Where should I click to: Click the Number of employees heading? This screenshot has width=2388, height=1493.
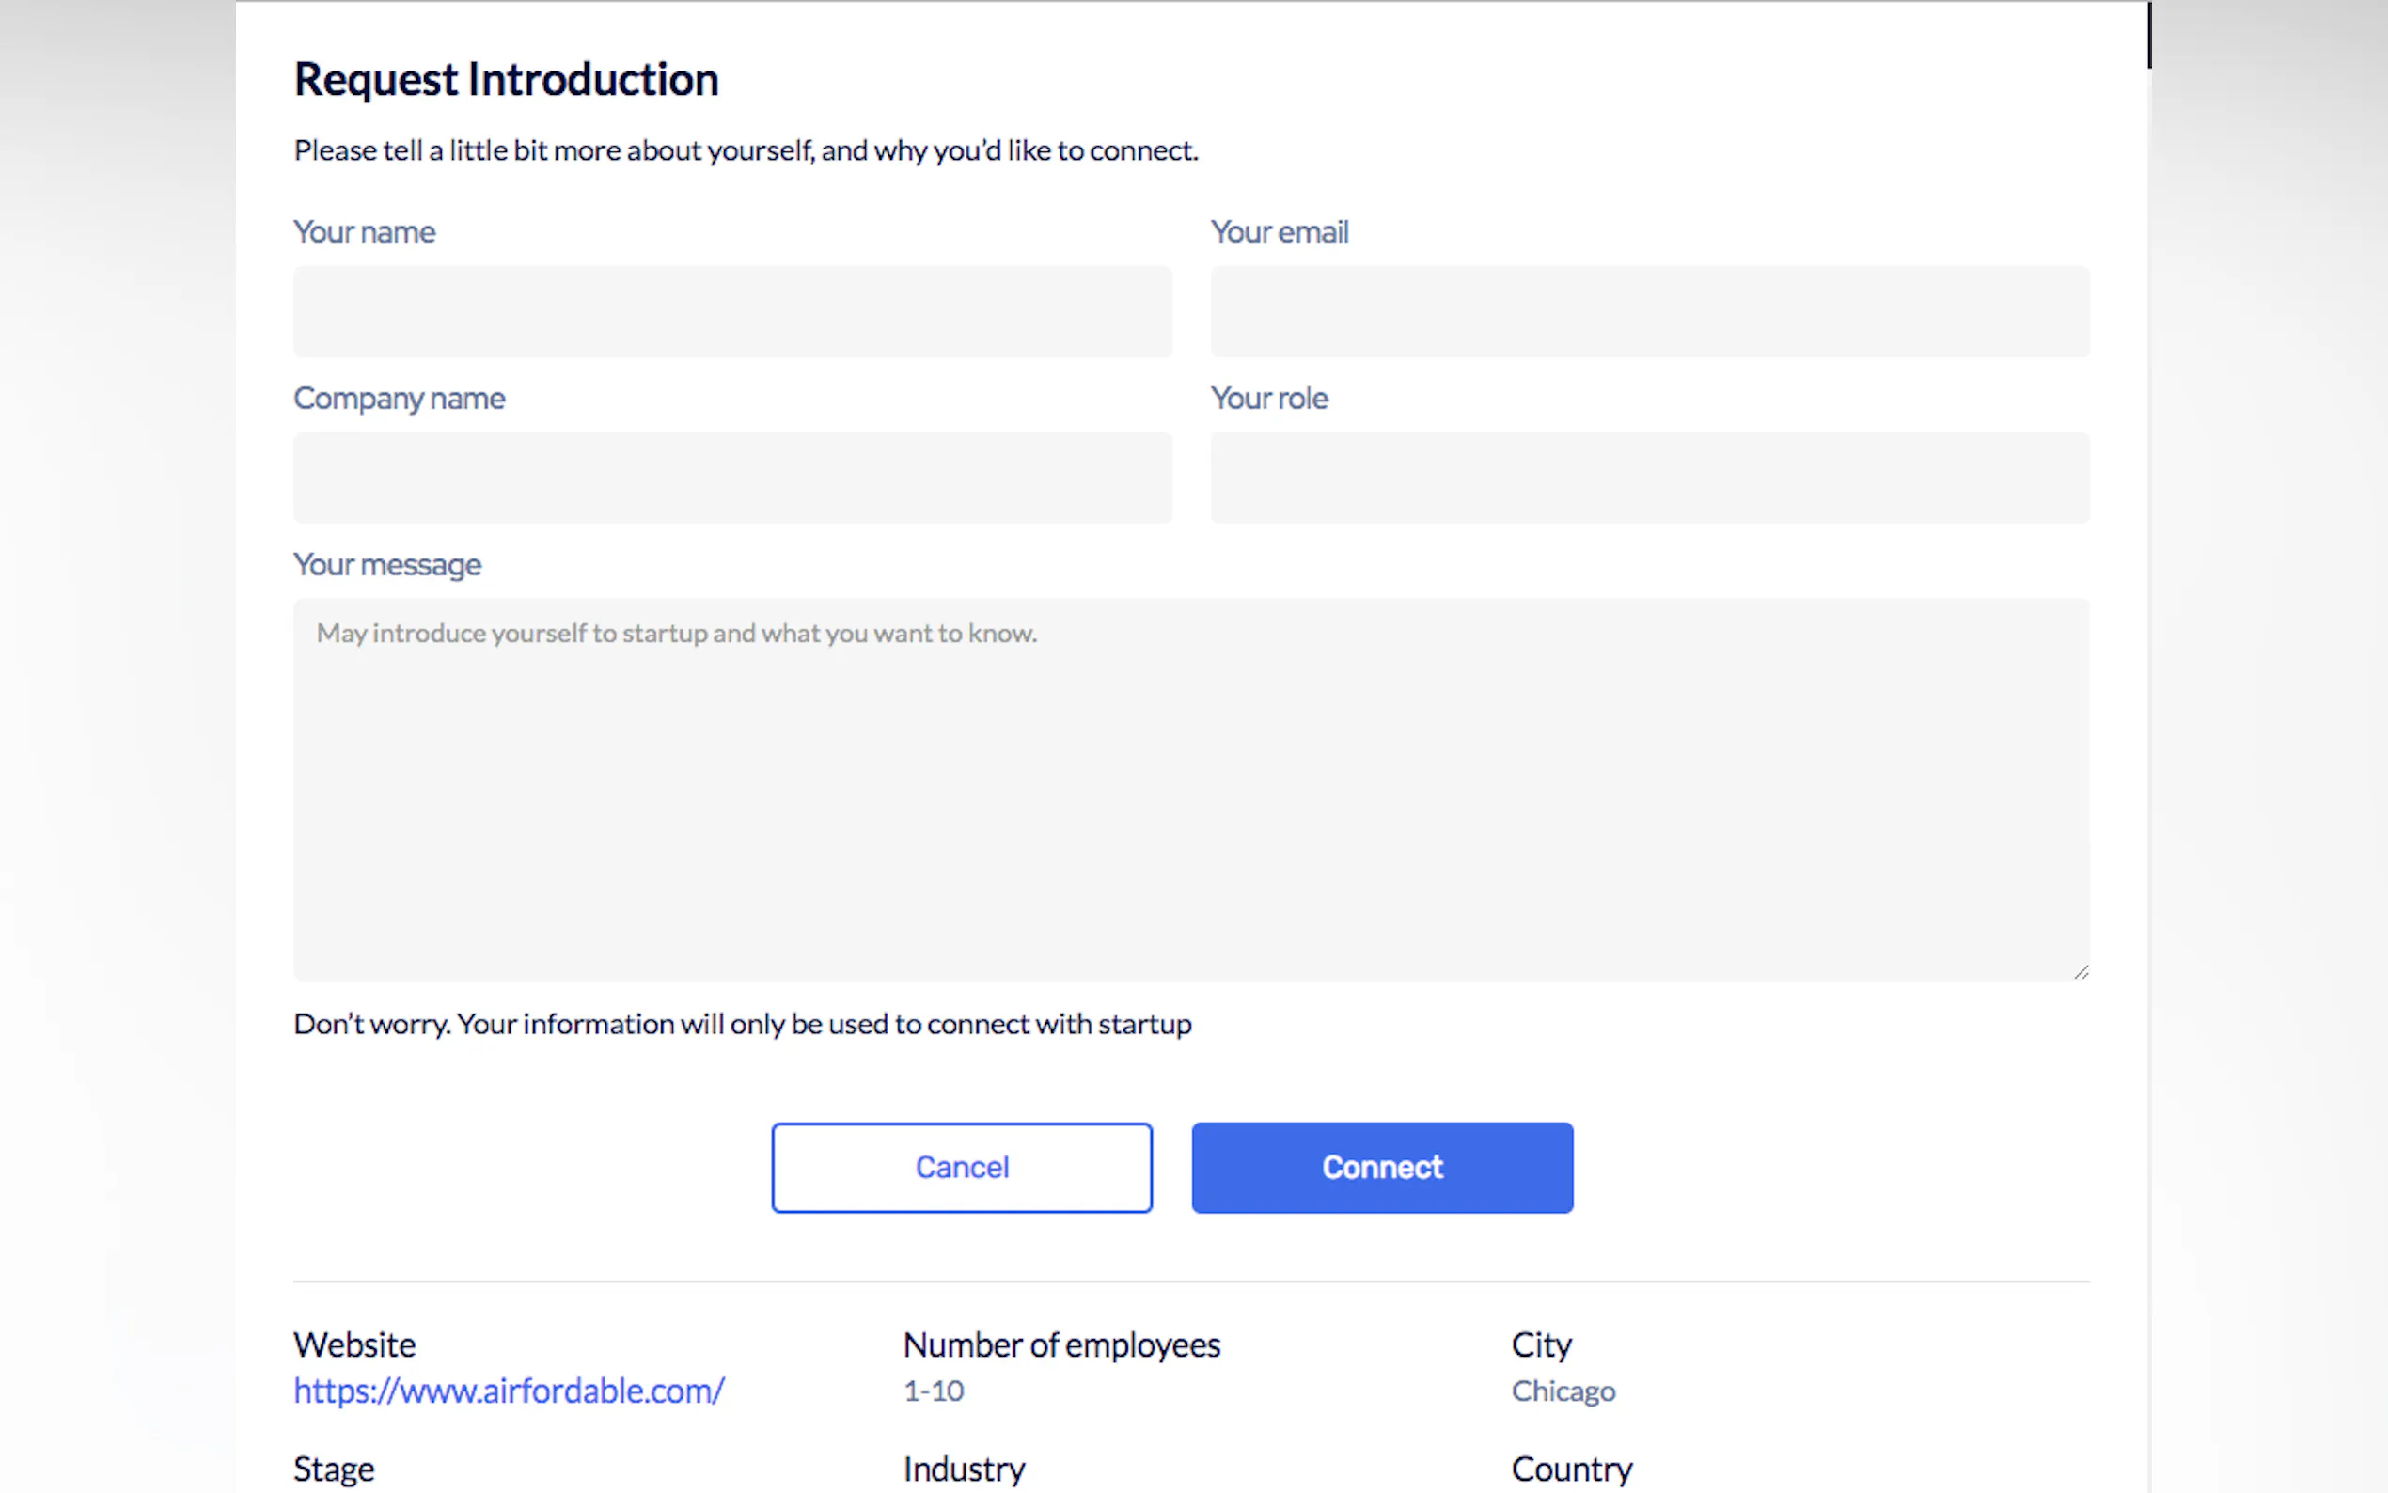(1061, 1344)
